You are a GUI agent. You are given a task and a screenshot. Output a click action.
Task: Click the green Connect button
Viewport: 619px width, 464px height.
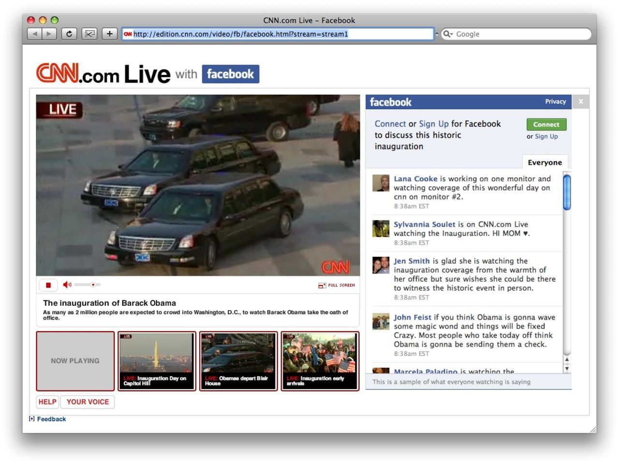point(546,124)
